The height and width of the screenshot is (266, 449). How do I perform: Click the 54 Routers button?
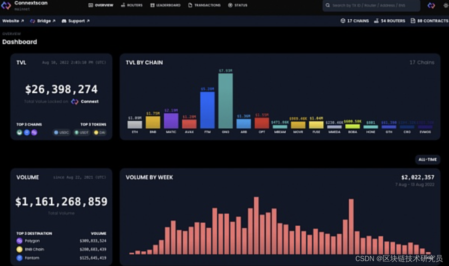(390, 21)
